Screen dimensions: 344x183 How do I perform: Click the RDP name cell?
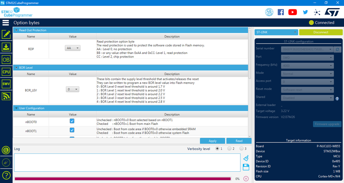coord(31,49)
